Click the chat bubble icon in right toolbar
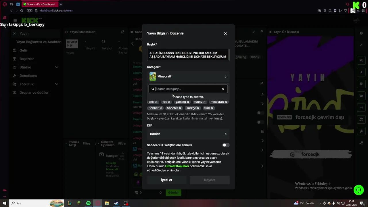The width and height of the screenshot is (368, 207). [361, 96]
